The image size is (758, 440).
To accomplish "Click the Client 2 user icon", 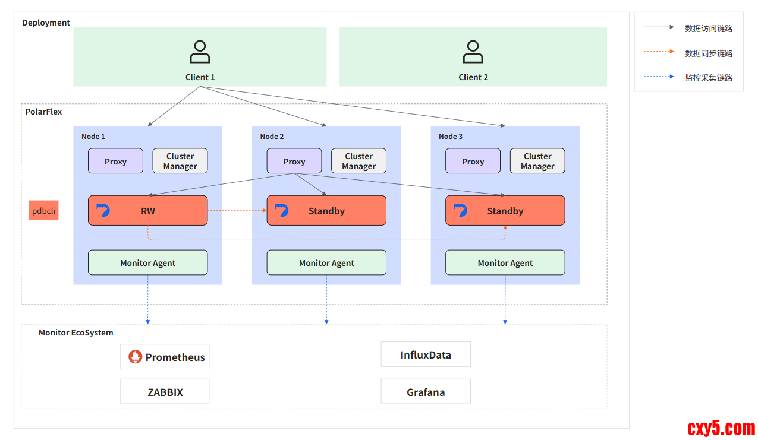I will click(473, 52).
